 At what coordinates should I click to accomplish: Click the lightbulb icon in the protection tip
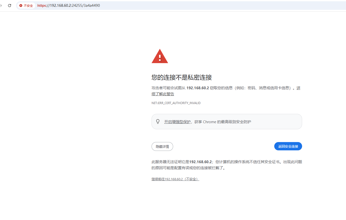coord(158,122)
